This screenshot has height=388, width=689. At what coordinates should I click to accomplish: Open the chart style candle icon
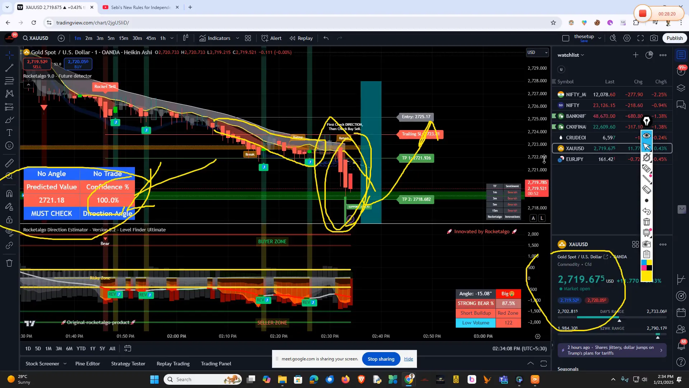tap(186, 38)
